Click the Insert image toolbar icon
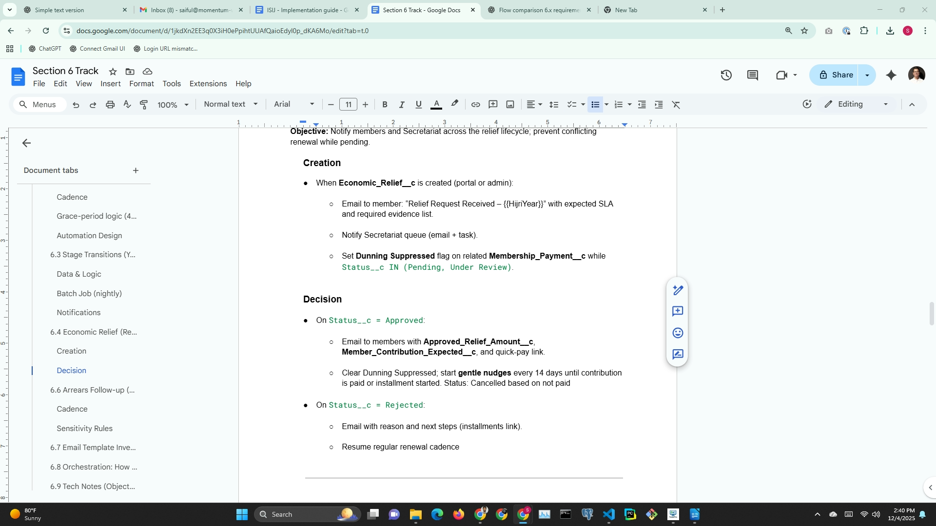This screenshot has width=936, height=526. 510,104
